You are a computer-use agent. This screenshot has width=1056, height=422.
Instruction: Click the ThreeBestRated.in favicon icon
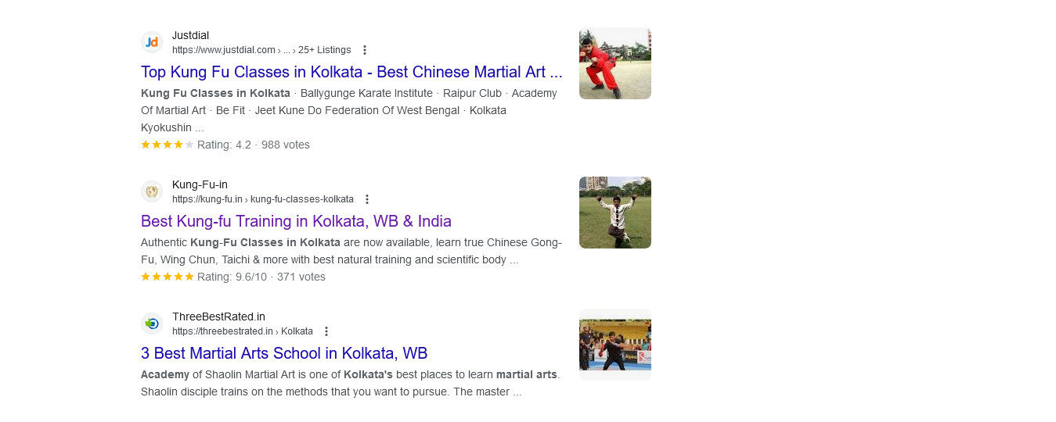152,324
